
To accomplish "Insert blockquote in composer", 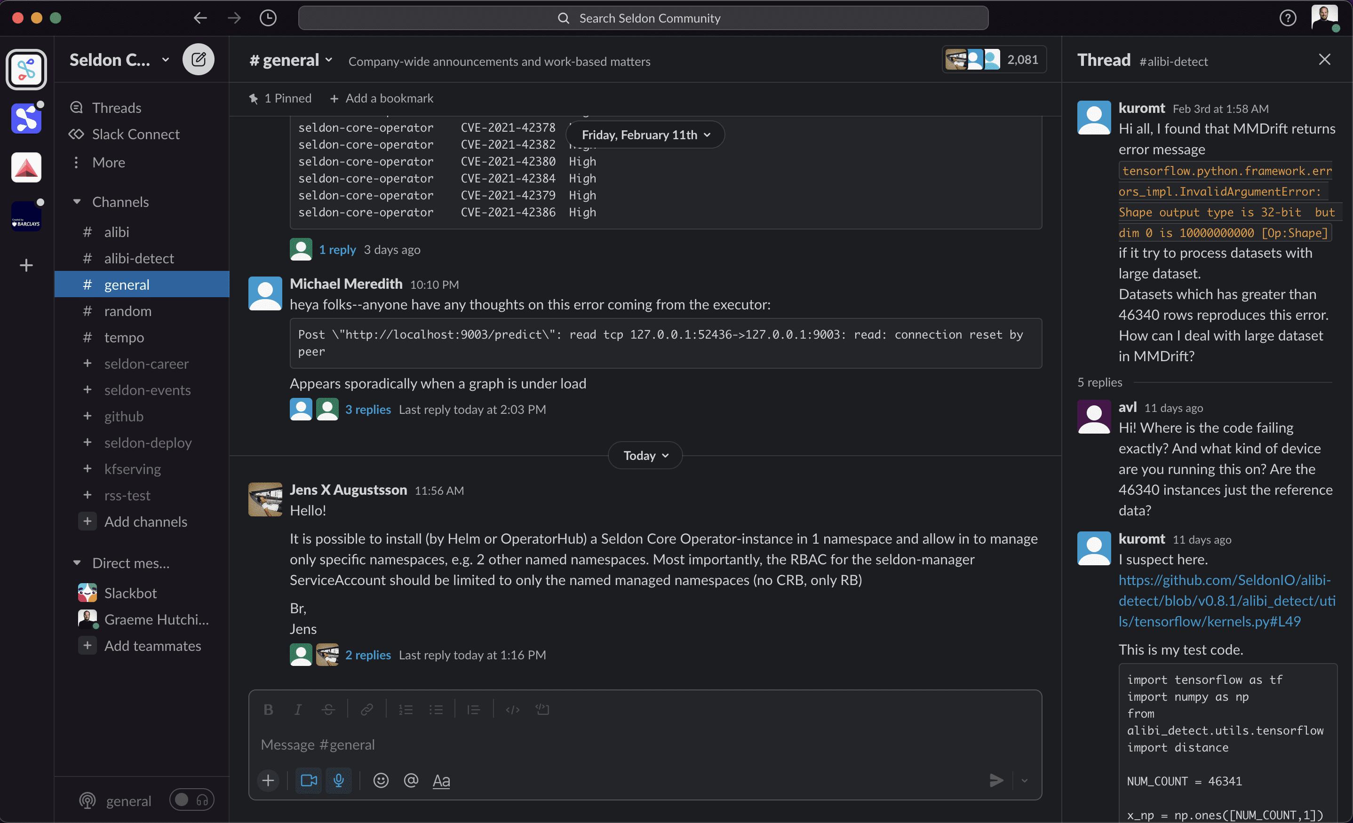I will click(x=473, y=709).
